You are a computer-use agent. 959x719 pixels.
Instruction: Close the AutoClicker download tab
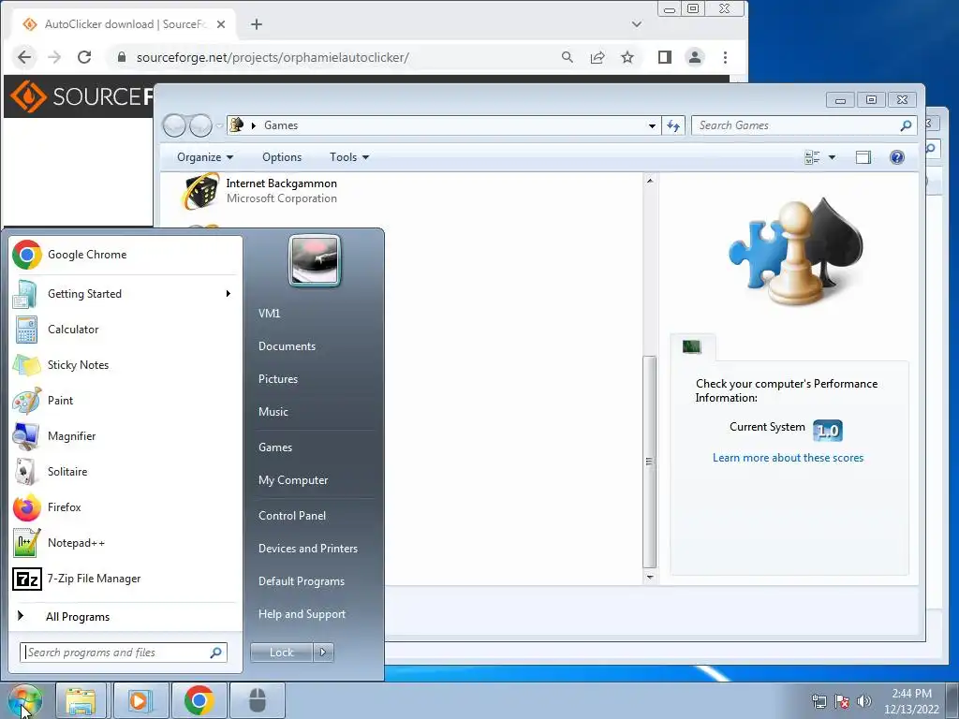point(221,24)
